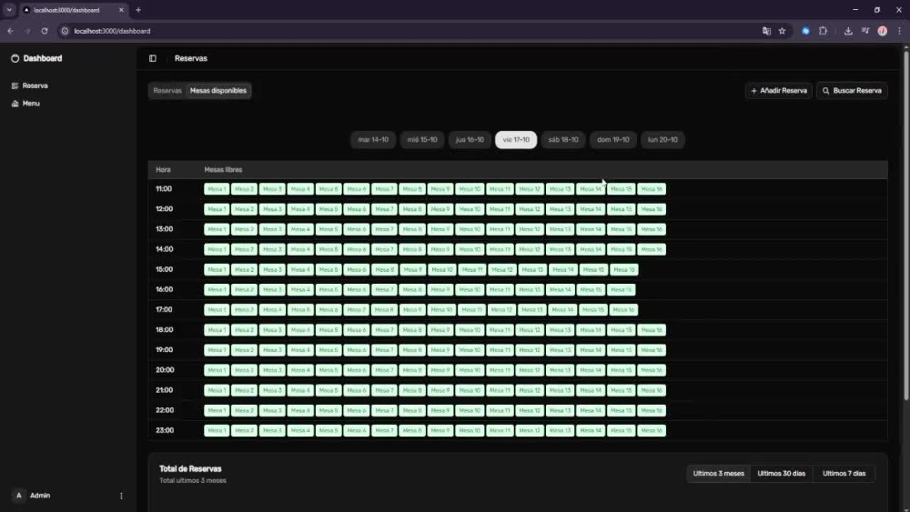The image size is (910, 512).
Task: Click the Admin avatar icon
Action: (18, 496)
